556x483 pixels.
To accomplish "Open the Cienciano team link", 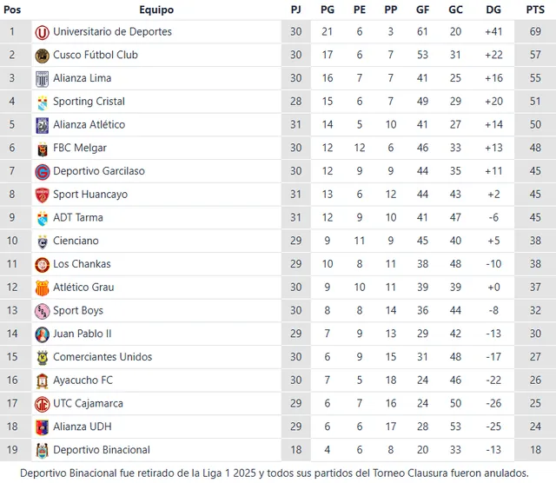I will 76,241.
